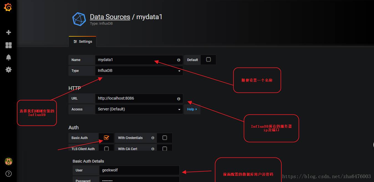The width and height of the screenshot is (374, 182).
Task: Expand the Help section next to Access
Action: 192,109
